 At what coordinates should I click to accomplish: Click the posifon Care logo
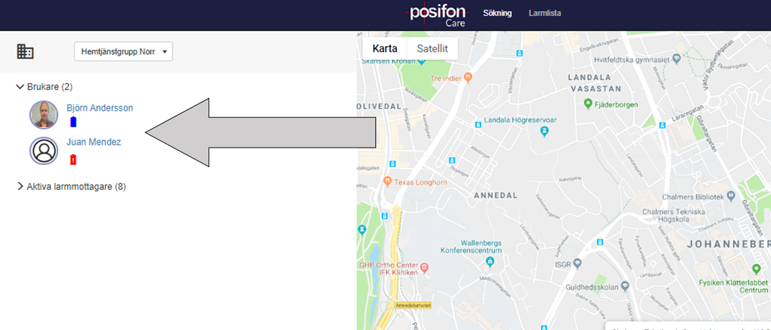pyautogui.click(x=438, y=15)
